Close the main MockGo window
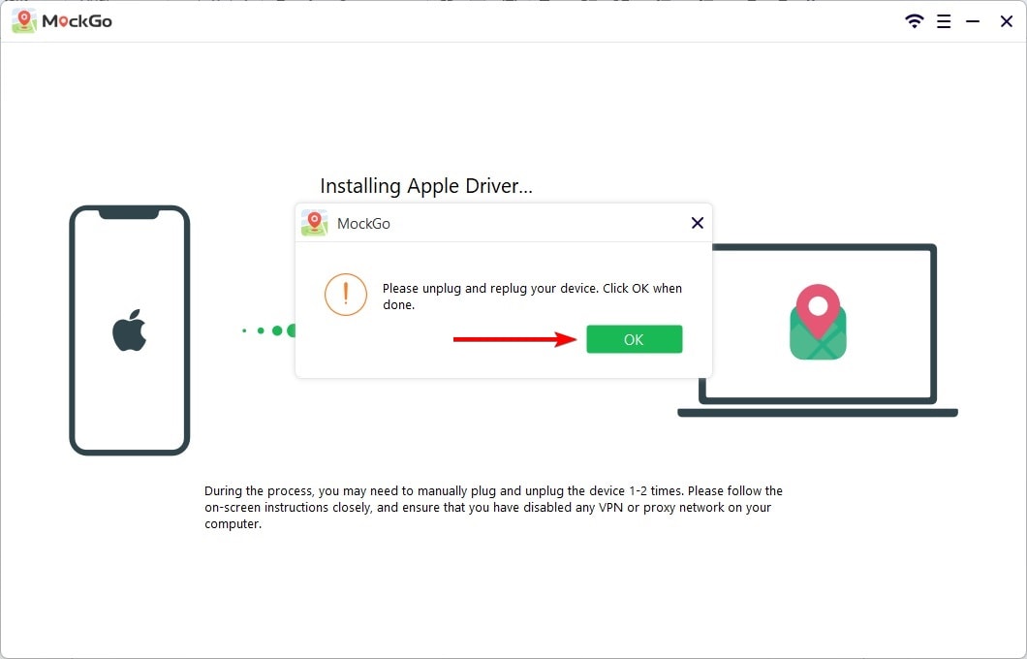The image size is (1027, 659). [1006, 21]
